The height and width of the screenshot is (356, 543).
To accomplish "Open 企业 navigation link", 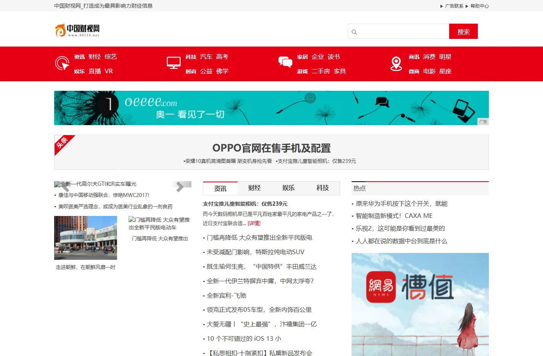I will point(318,57).
